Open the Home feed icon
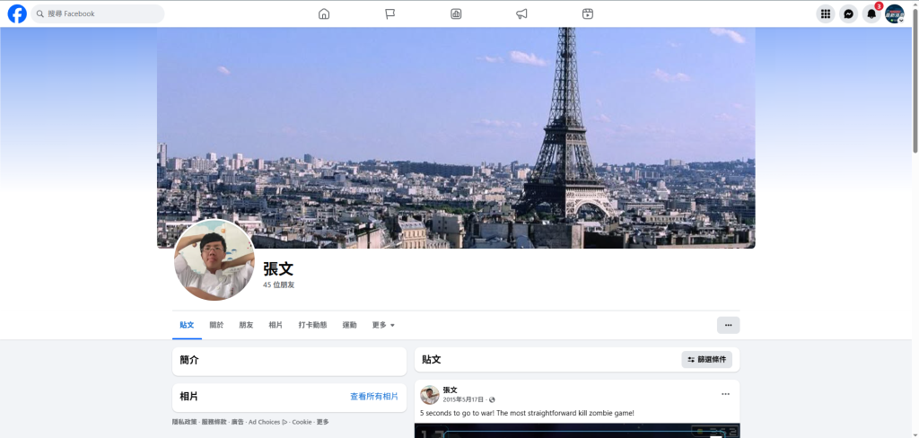Viewport: 919px width, 438px height. 324,13
